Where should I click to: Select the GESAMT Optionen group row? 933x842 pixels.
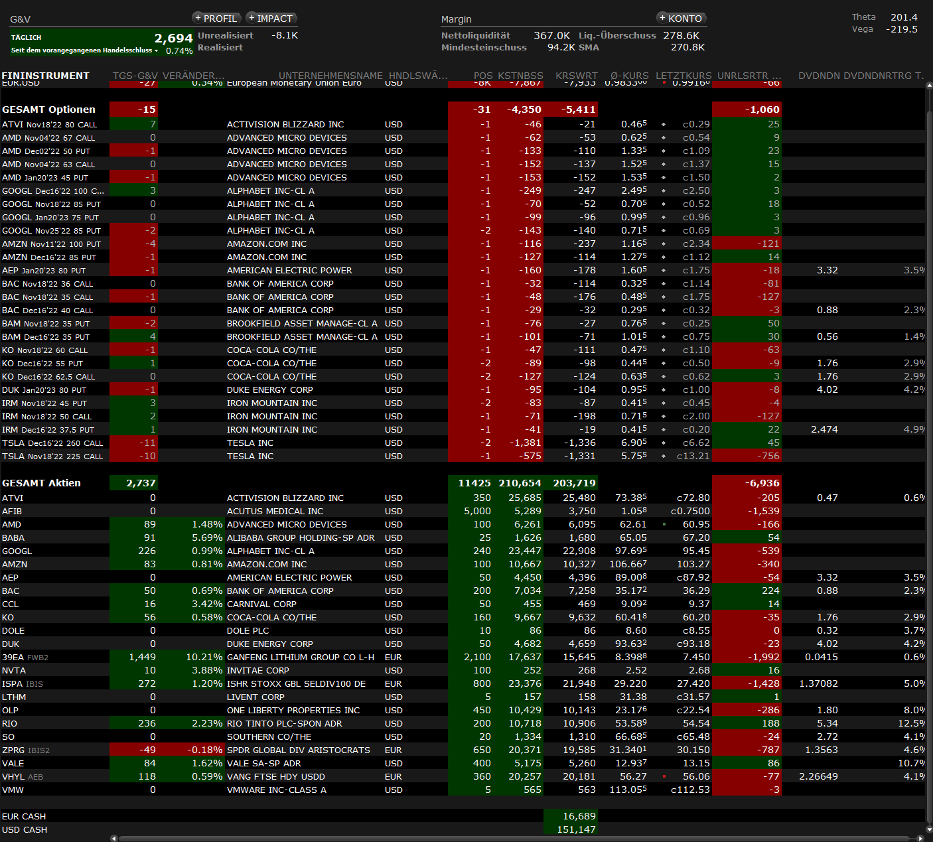(48, 109)
